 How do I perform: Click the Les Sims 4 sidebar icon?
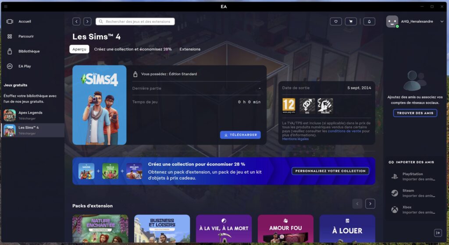(10, 130)
